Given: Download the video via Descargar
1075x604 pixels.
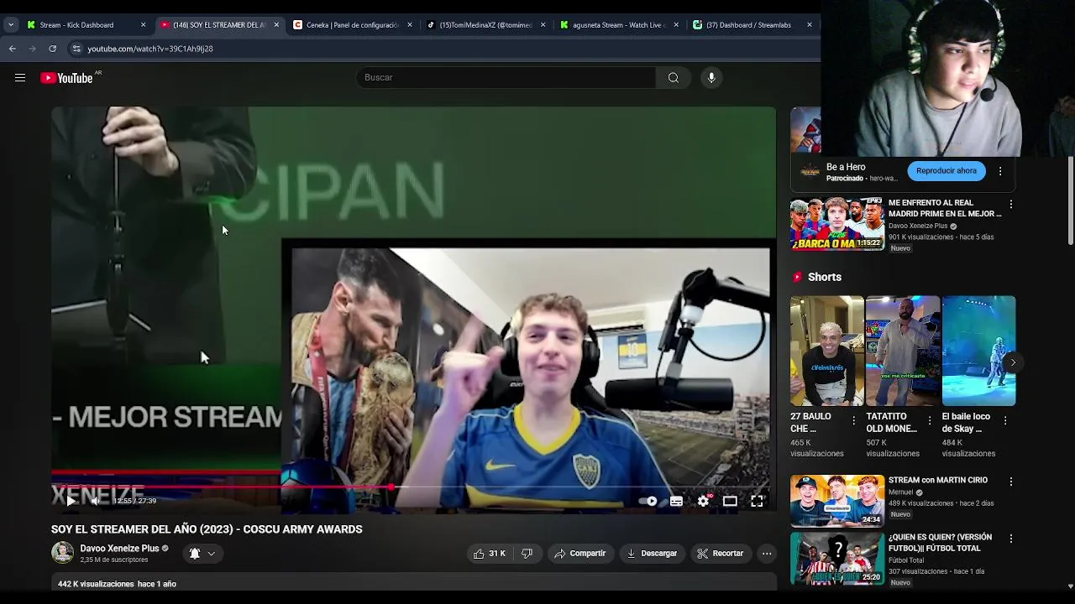Looking at the screenshot, I should [652, 554].
